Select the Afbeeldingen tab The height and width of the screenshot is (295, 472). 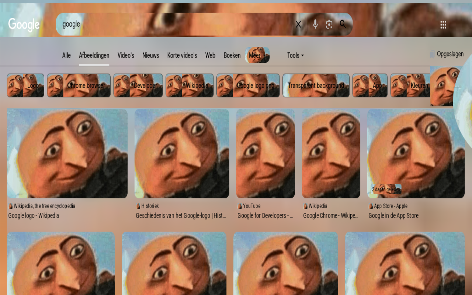click(x=94, y=55)
